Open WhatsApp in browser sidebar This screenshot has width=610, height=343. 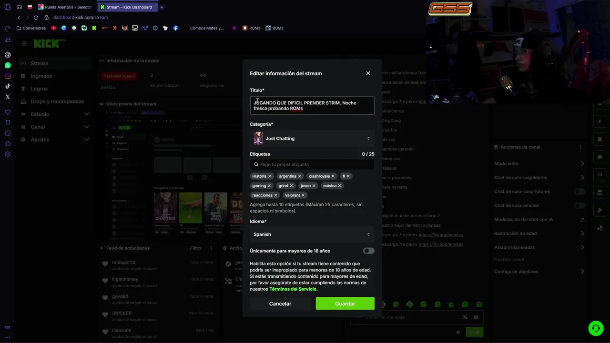coord(8,65)
